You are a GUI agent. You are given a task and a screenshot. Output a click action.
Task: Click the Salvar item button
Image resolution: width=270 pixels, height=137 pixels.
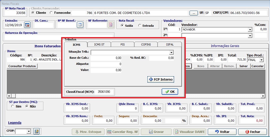(244, 66)
